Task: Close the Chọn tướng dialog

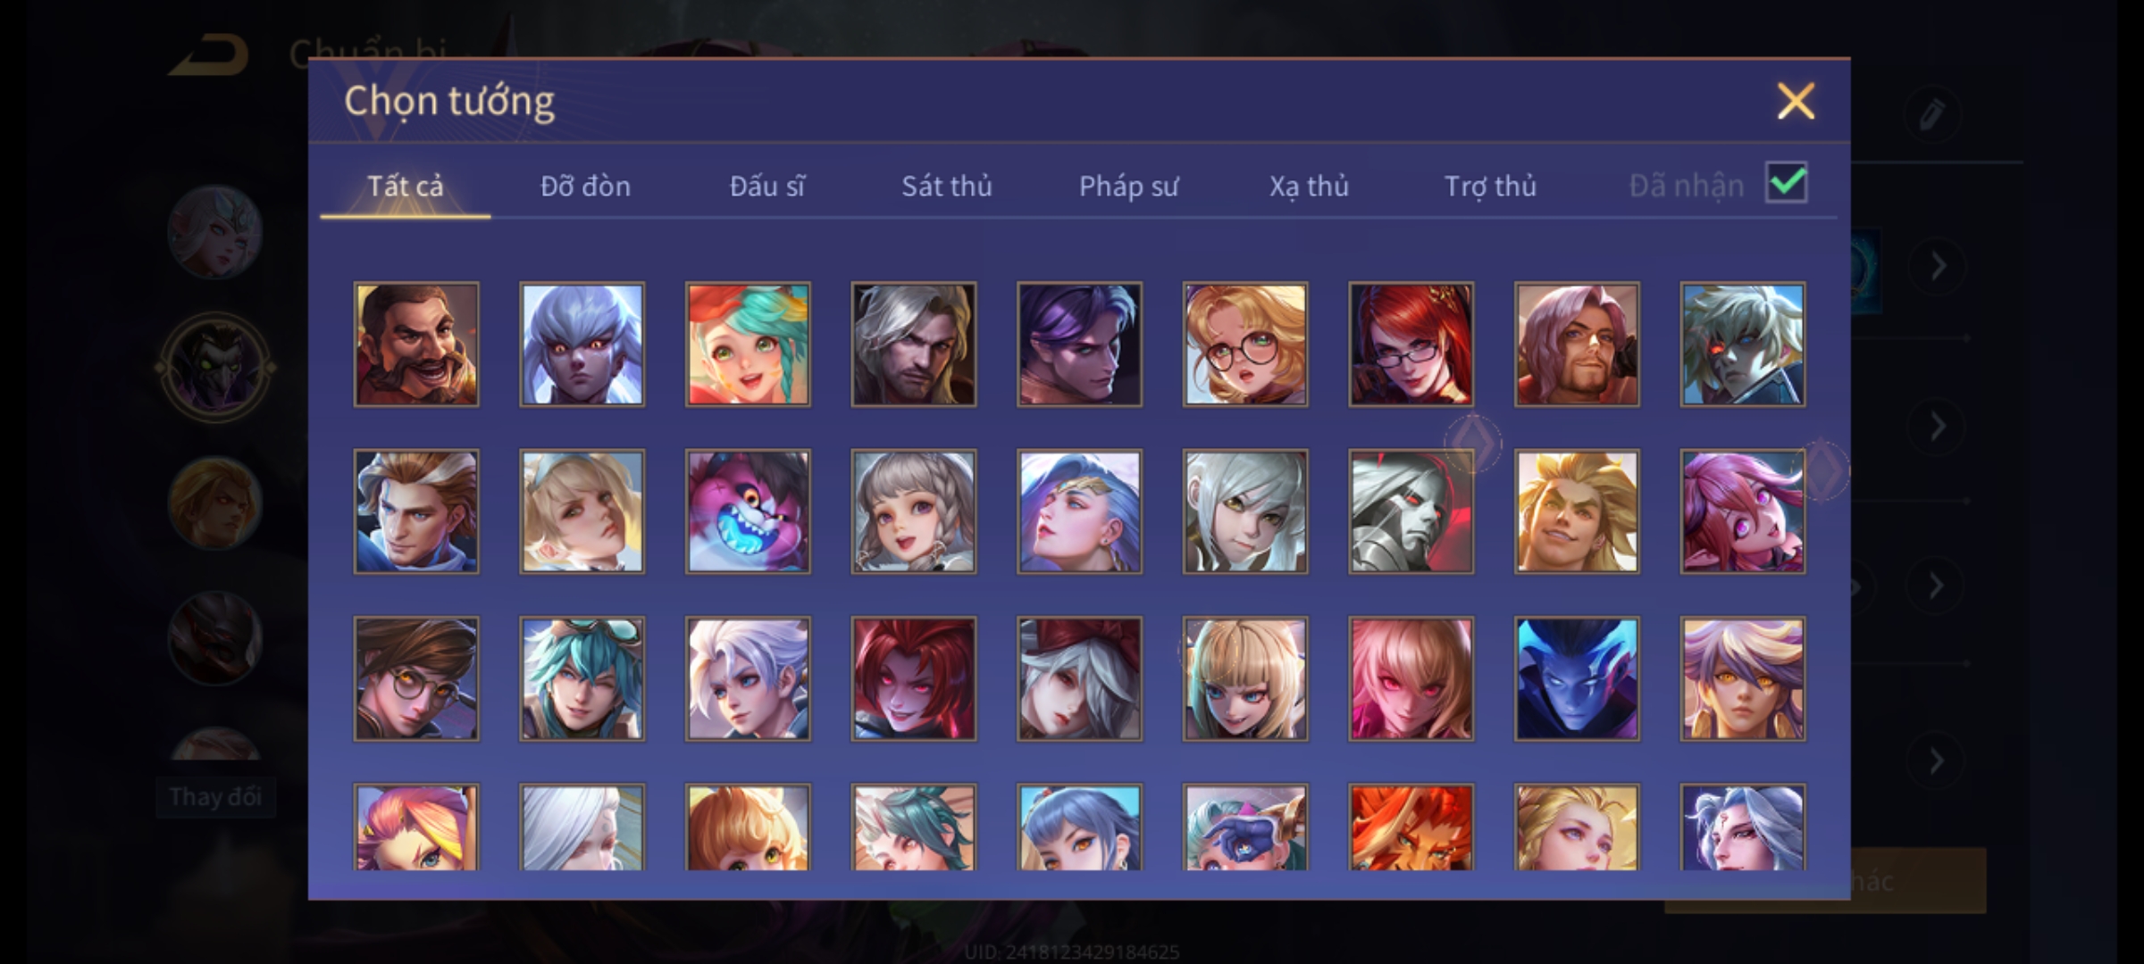Action: tap(1796, 101)
